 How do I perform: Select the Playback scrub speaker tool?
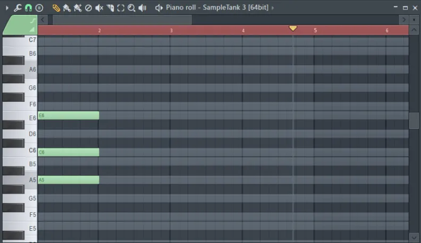coord(142,8)
